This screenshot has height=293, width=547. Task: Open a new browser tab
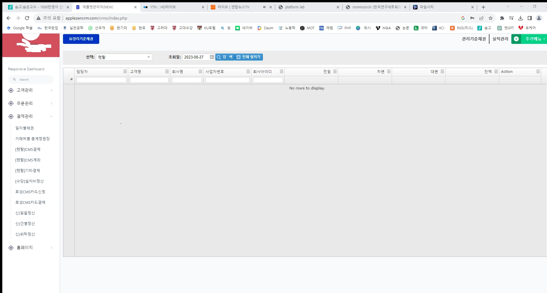click(483, 7)
